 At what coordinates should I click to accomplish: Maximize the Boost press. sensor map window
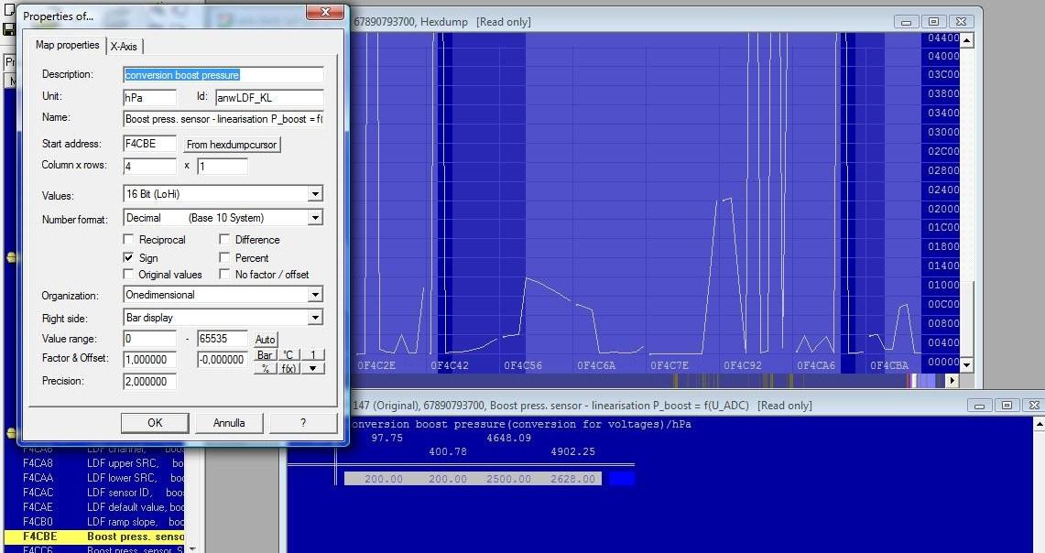click(x=1007, y=405)
